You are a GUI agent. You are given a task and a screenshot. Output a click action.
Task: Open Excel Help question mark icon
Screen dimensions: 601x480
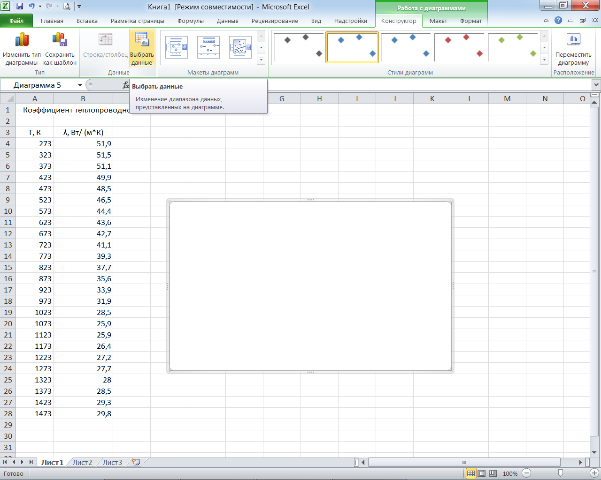pyautogui.click(x=558, y=21)
